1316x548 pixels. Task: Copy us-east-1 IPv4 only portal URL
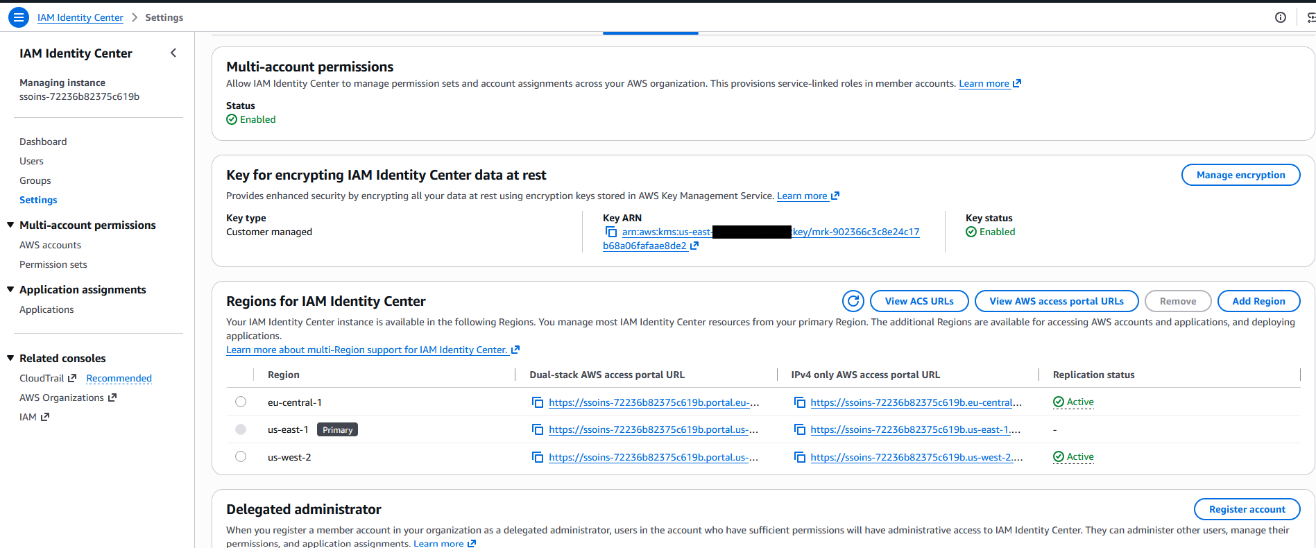pyautogui.click(x=800, y=429)
